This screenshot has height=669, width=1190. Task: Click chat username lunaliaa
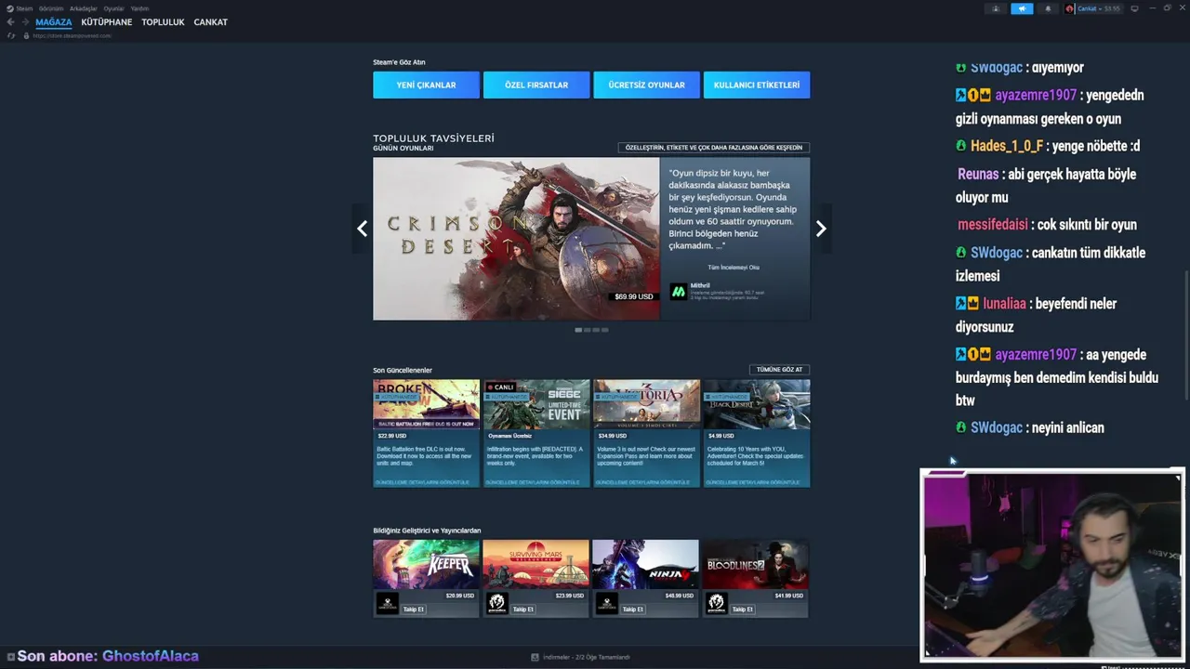click(x=1004, y=304)
